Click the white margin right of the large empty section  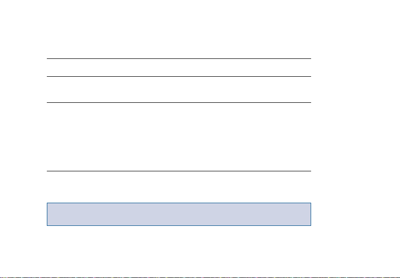coord(356,137)
